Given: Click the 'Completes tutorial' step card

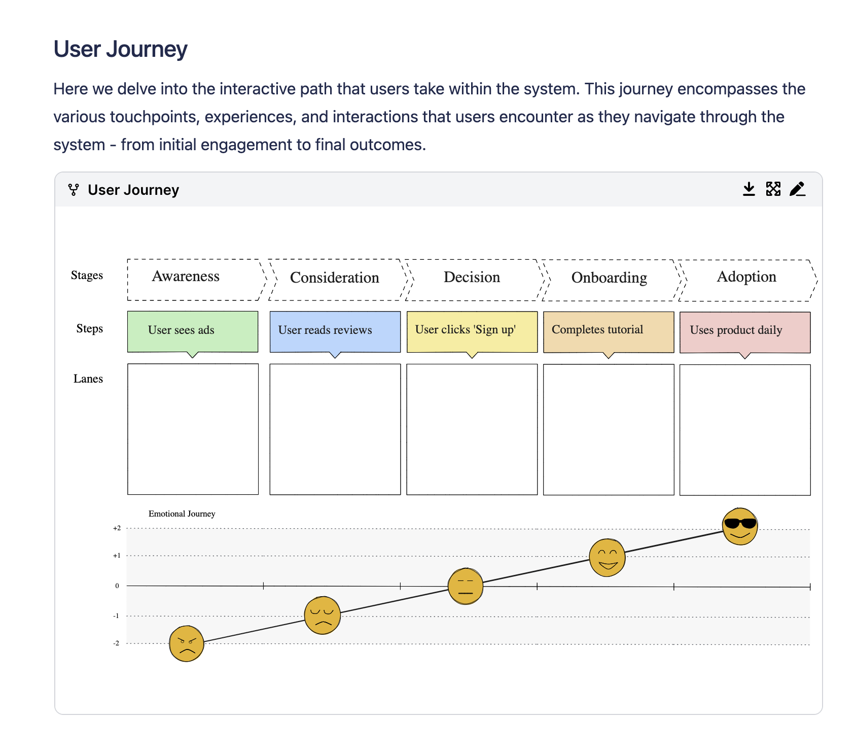Looking at the screenshot, I should click(x=609, y=332).
